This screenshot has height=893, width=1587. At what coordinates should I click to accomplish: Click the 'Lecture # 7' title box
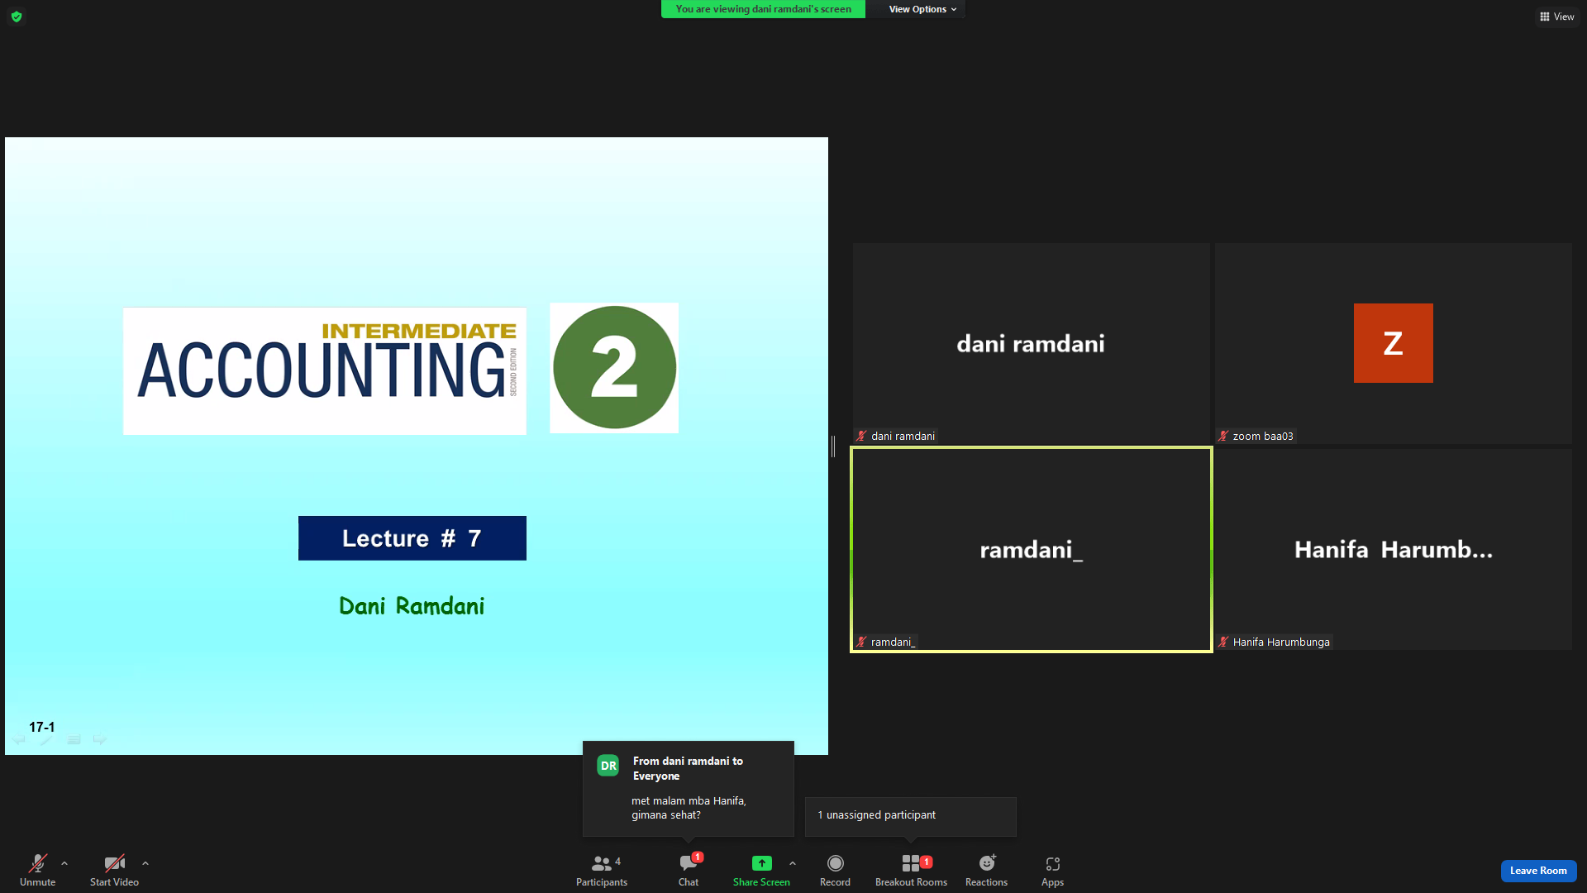pyautogui.click(x=412, y=538)
